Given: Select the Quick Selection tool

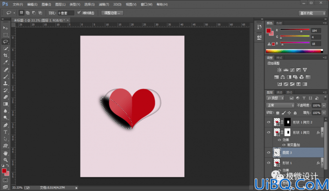Looking at the screenshot, I should point(6,49).
